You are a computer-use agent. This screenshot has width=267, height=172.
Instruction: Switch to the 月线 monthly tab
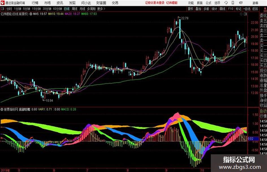83,9
